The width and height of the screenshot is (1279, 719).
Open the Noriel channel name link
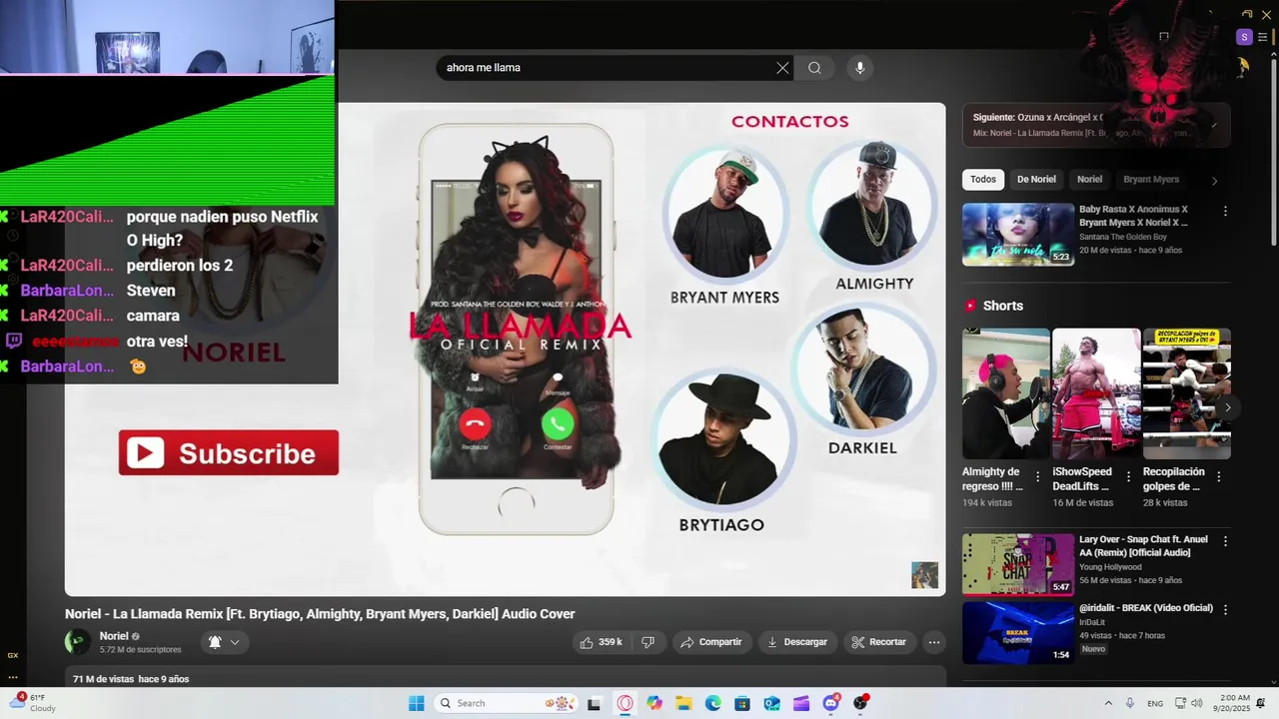coord(114,636)
